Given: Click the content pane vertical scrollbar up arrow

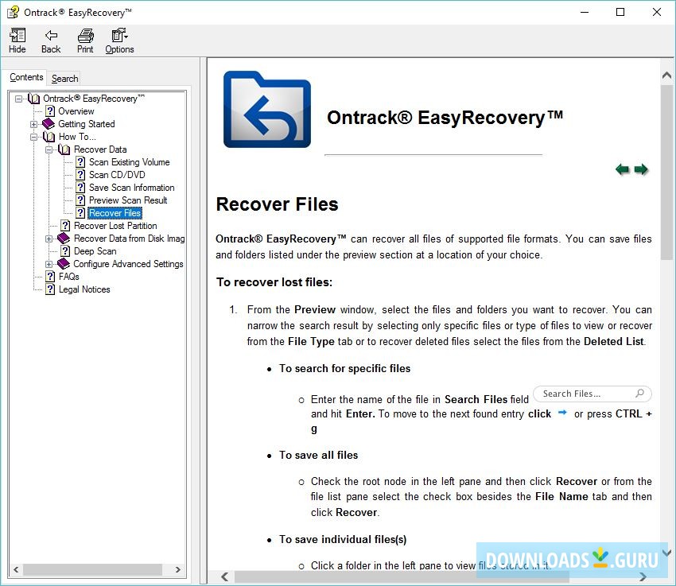Looking at the screenshot, I should 666,76.
